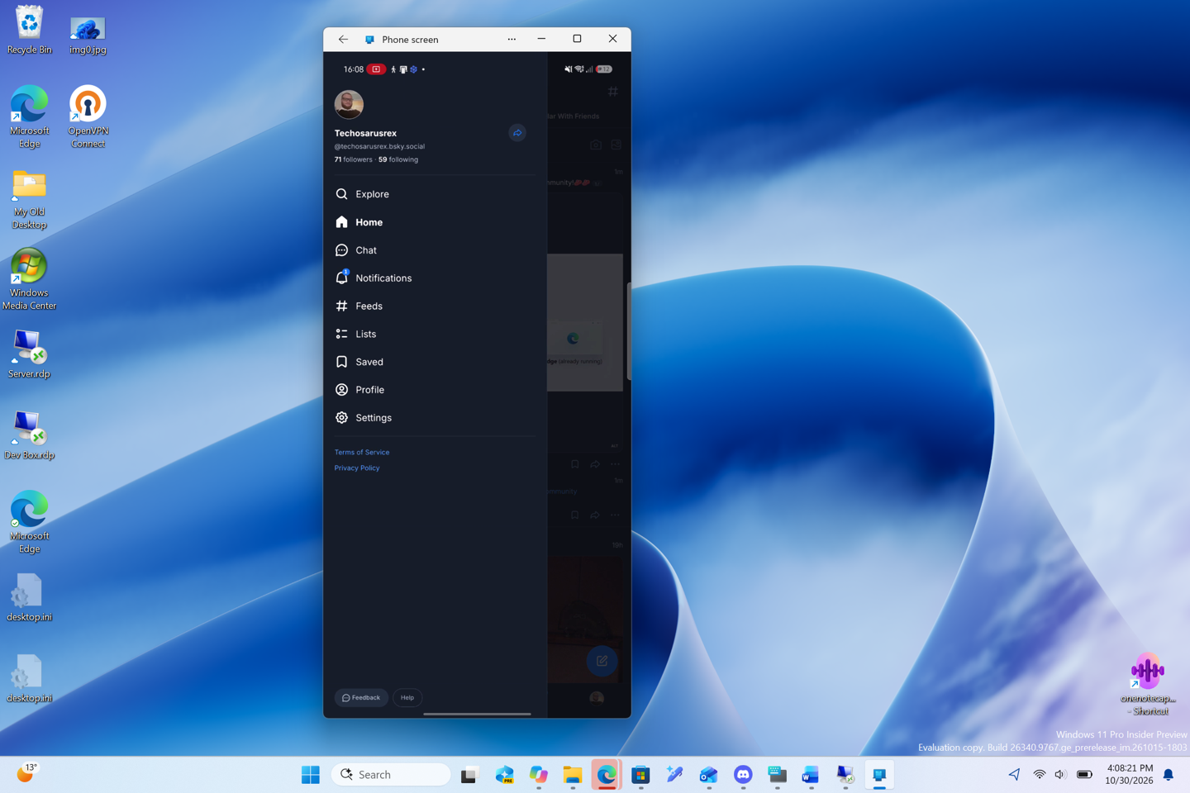Screen dimensions: 1190x793
Task: Click the volume icon in system tray
Action: click(1060, 775)
